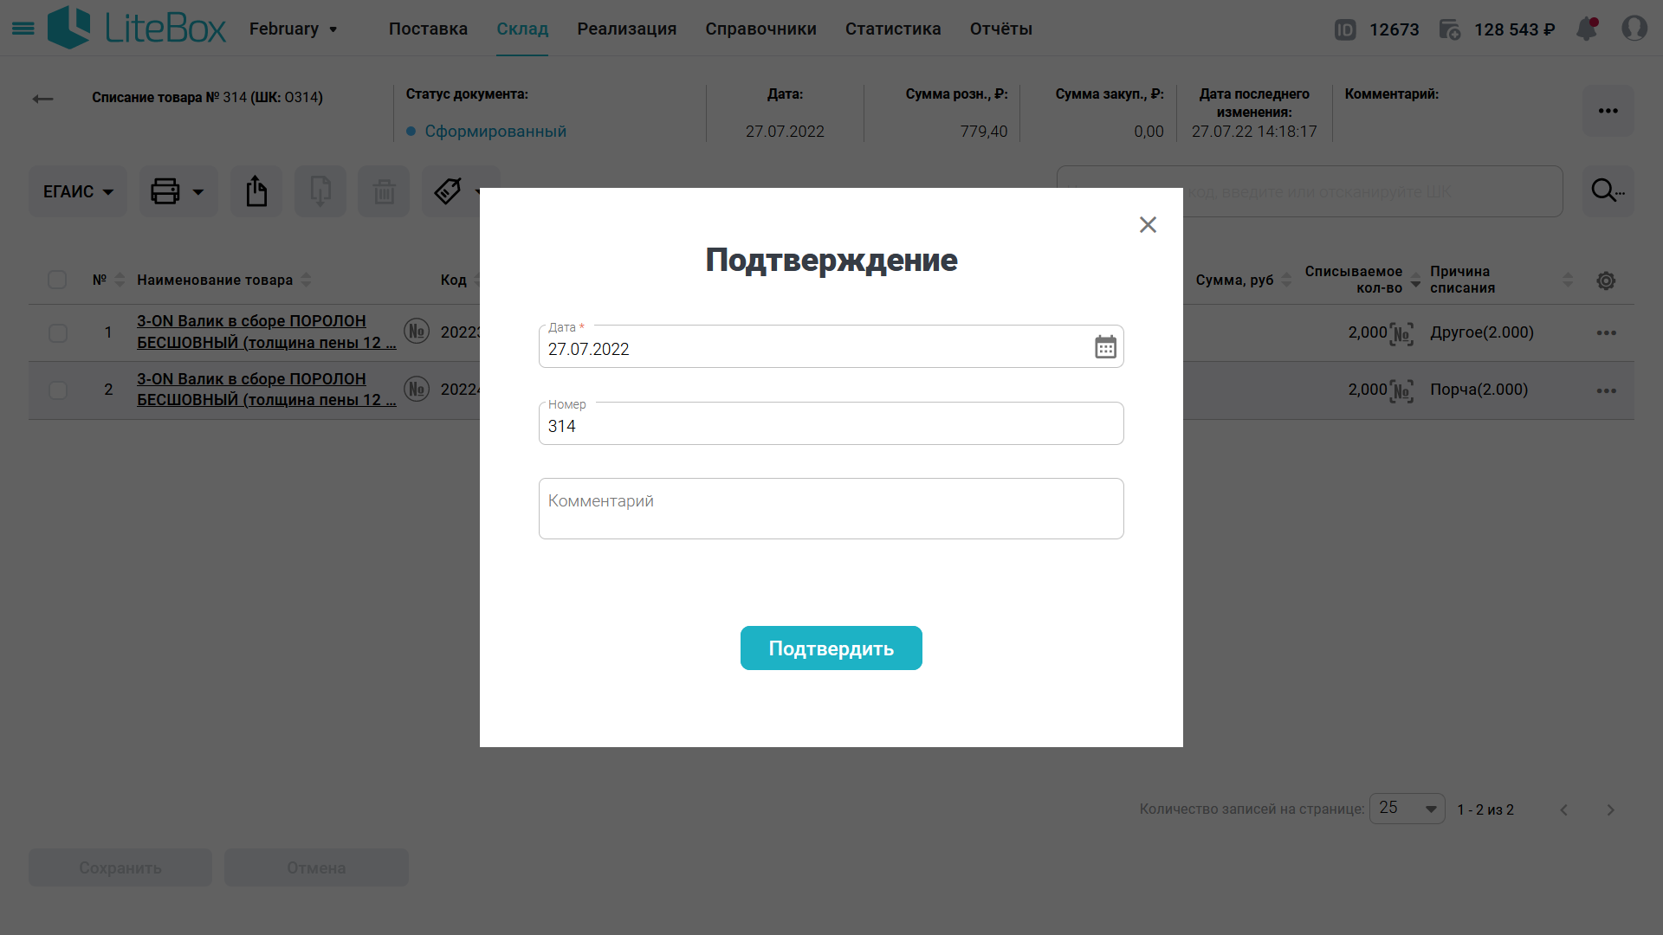Sort by Сумма, руб column

(x=1286, y=280)
